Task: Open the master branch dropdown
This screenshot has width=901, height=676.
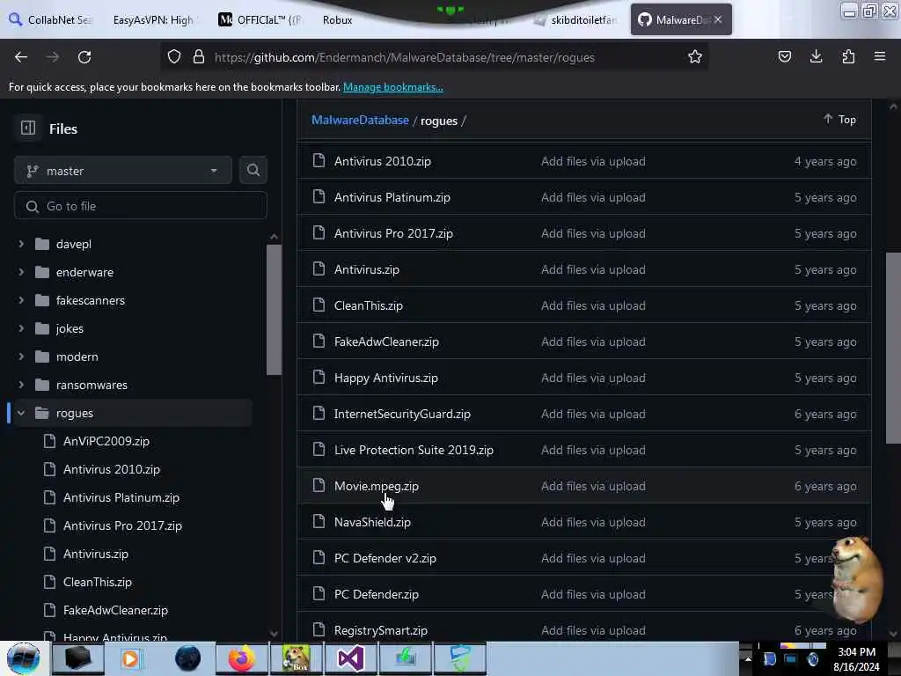Action: pos(123,171)
